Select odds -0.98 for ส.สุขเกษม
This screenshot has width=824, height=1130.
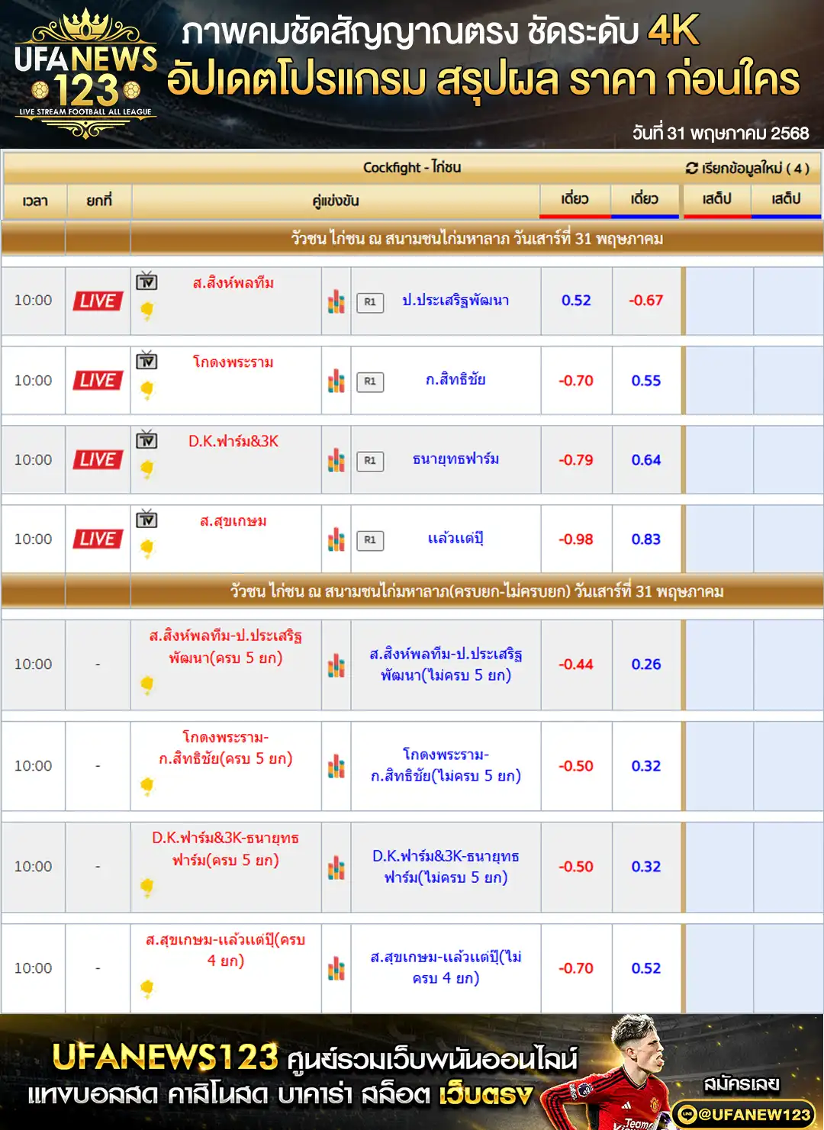(575, 539)
